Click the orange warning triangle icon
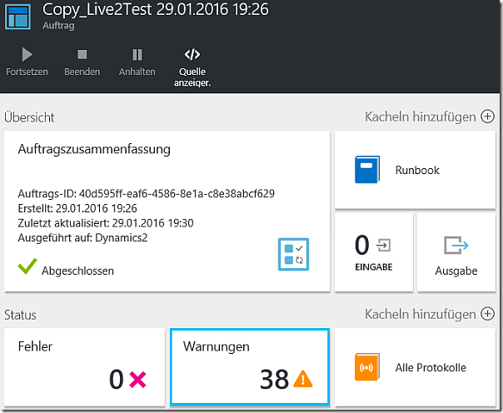The image size is (503, 413). (303, 380)
